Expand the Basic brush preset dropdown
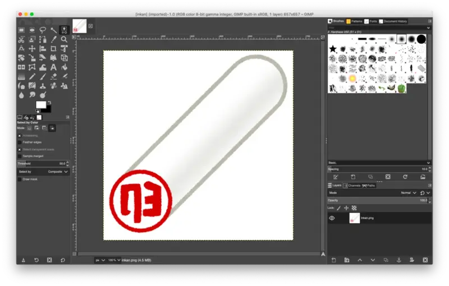449x286 pixels. click(x=379, y=162)
